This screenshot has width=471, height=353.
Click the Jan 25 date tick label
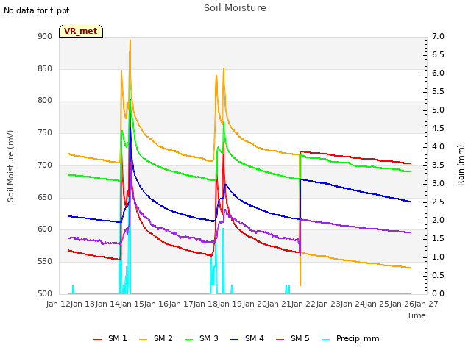[378, 304]
